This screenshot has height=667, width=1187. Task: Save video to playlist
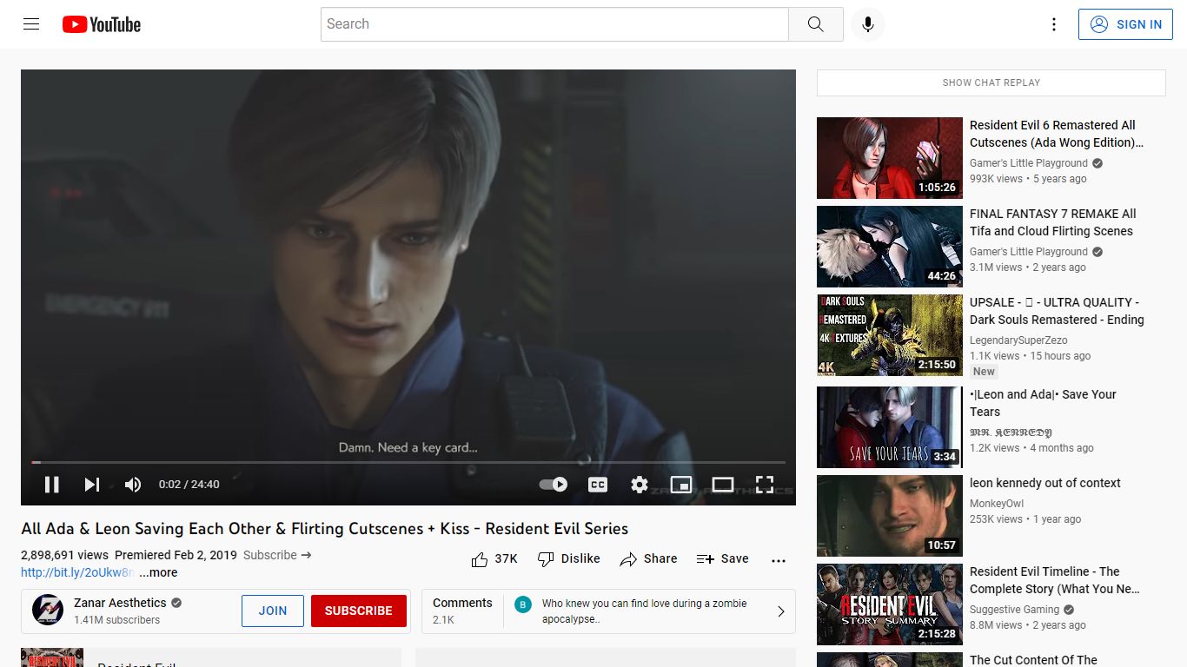coord(722,559)
